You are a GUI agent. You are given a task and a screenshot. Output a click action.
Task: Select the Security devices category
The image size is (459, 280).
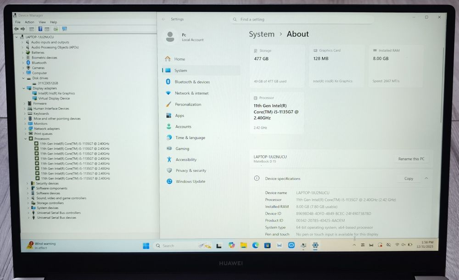coord(47,183)
